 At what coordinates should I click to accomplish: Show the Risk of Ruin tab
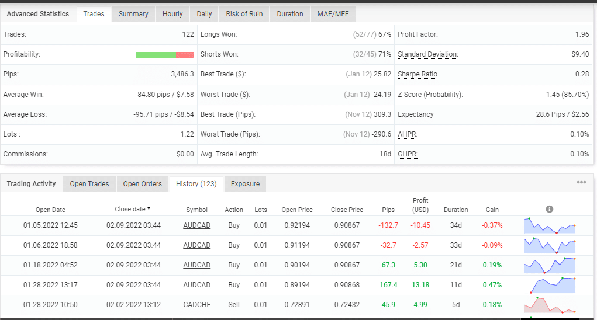(244, 14)
